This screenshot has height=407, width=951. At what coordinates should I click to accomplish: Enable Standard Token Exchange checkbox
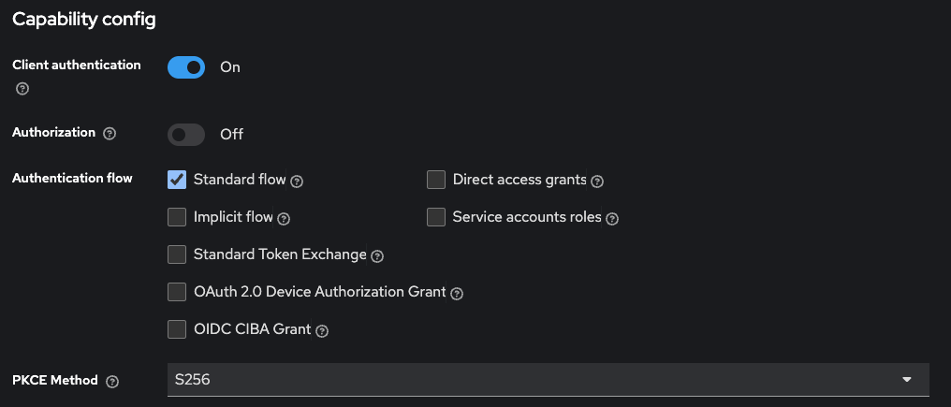pos(177,254)
